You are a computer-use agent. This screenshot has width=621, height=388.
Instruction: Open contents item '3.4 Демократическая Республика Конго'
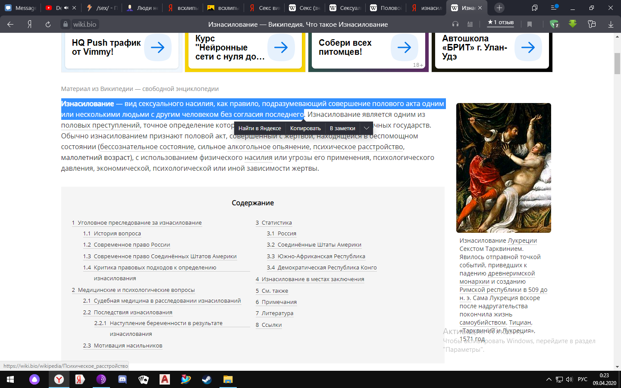[x=322, y=268]
